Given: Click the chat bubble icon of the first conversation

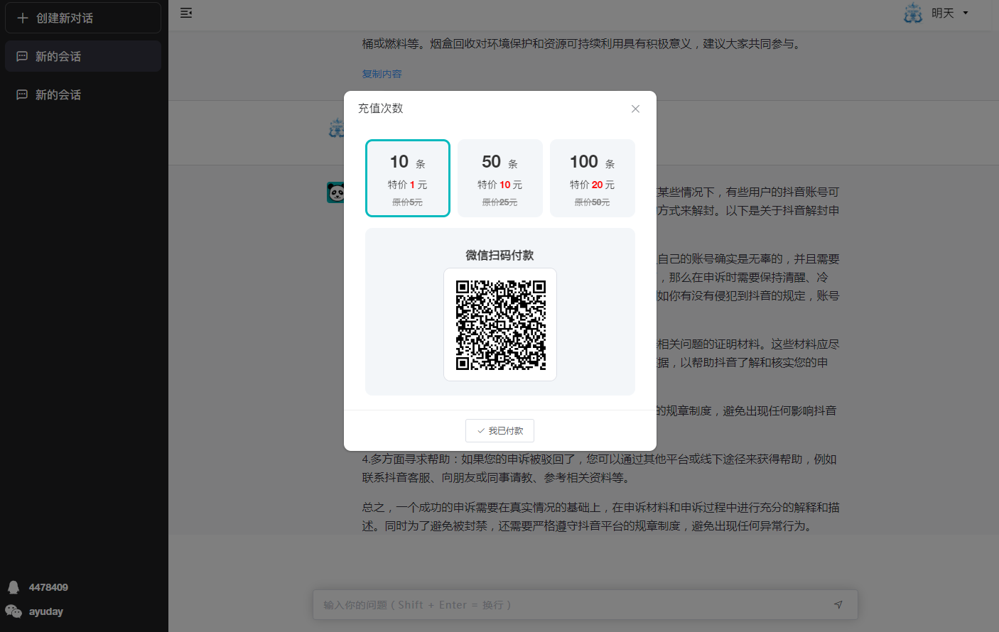Looking at the screenshot, I should tap(22, 56).
